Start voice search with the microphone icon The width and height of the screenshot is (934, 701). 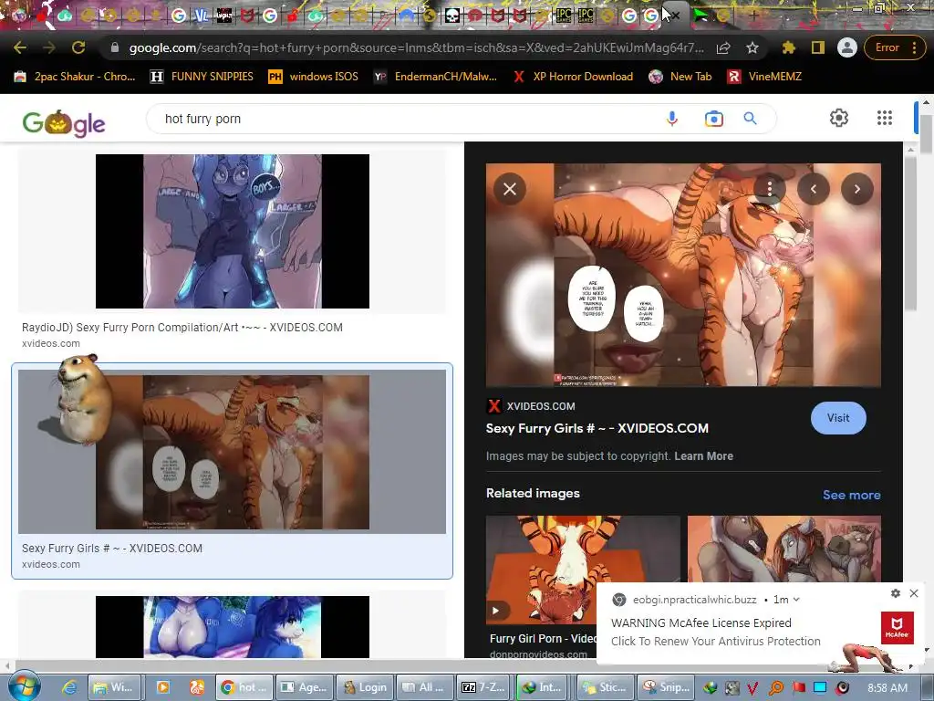point(672,119)
